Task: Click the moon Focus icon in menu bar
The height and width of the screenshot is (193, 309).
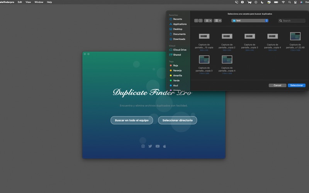Action: (x=262, y=2)
